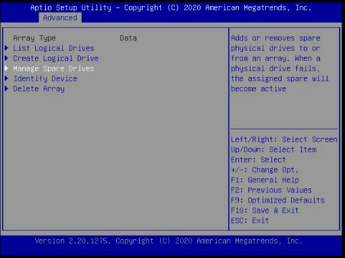Click '+/-: Change Opt.' hint
This screenshot has height=258, width=345.
click(265, 170)
